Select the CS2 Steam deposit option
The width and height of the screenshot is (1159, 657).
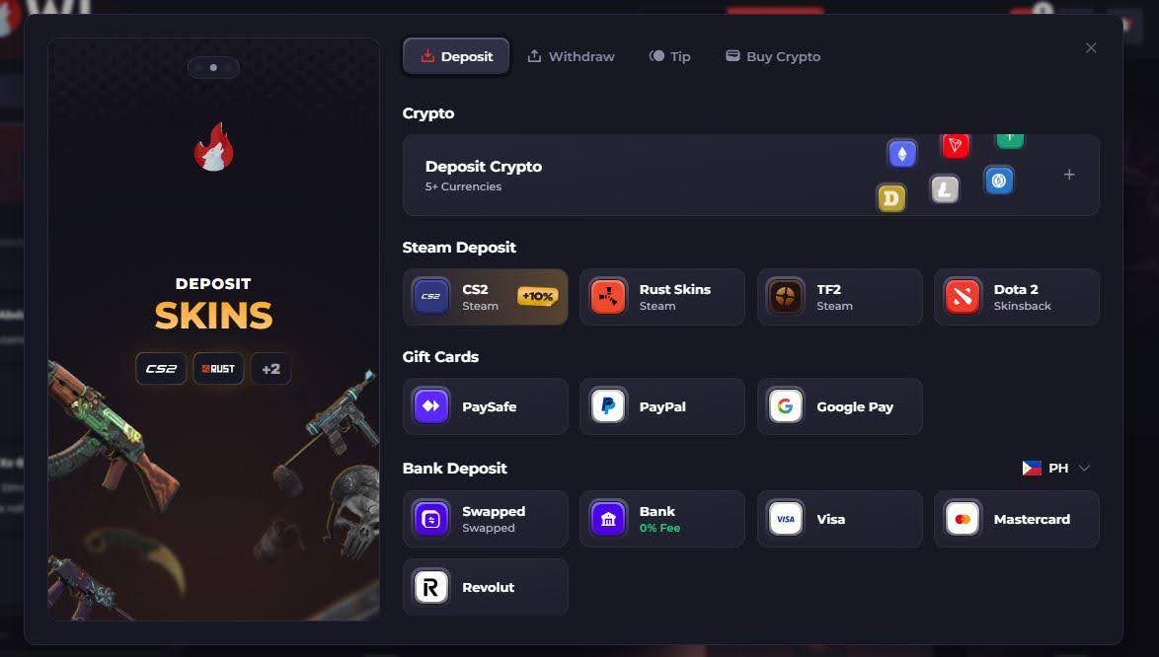(485, 297)
